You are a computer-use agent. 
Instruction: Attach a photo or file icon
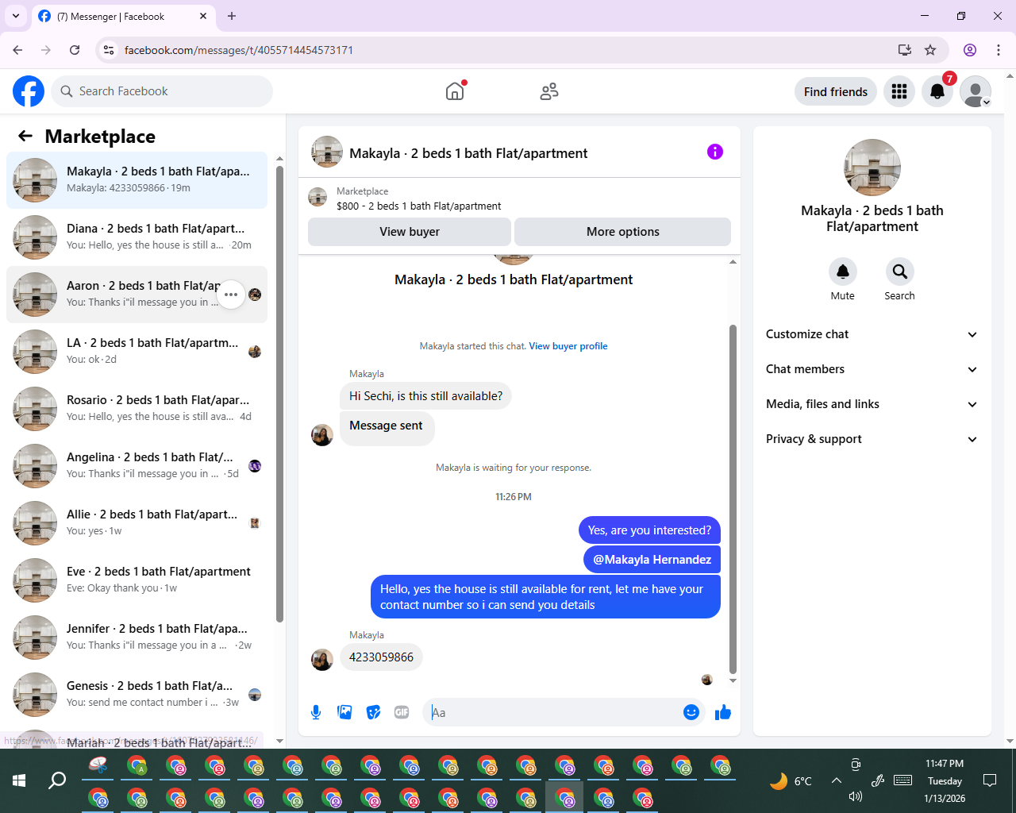coord(344,712)
